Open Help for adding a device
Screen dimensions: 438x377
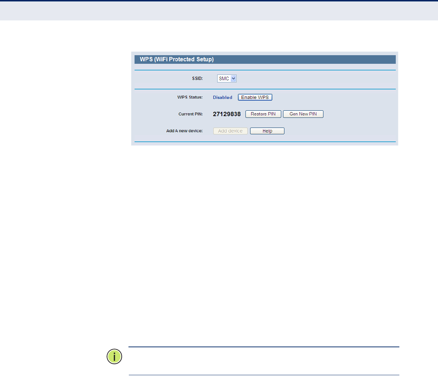coord(267,131)
